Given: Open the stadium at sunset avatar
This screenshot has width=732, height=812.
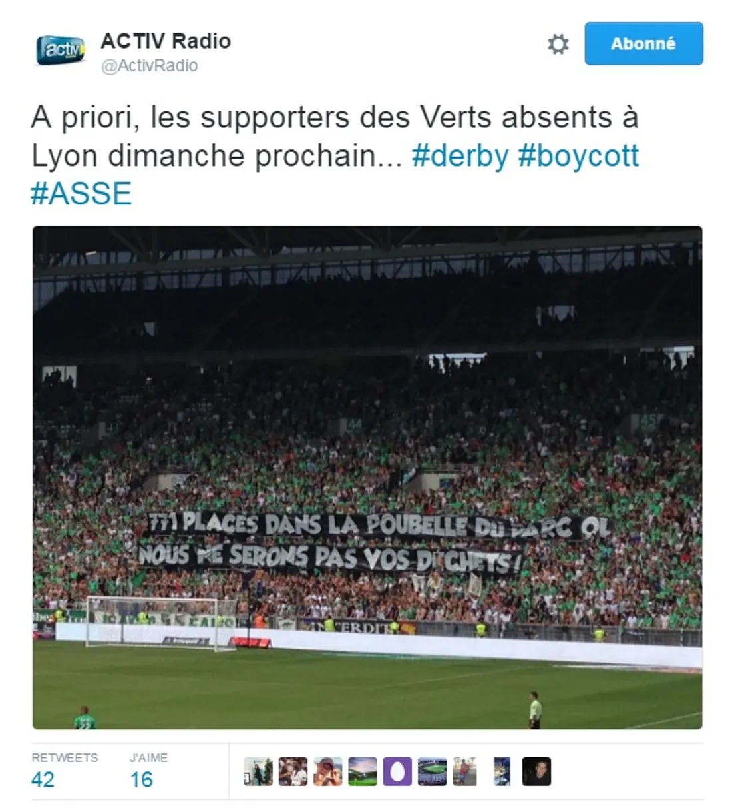Looking at the screenshot, I should click(362, 771).
